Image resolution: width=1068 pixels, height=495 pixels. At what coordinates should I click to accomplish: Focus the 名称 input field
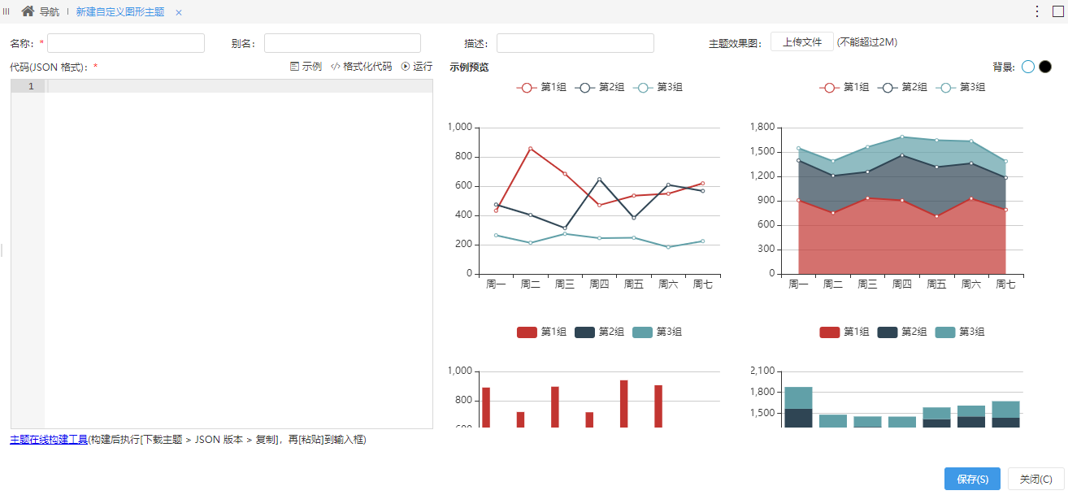pyautogui.click(x=126, y=43)
